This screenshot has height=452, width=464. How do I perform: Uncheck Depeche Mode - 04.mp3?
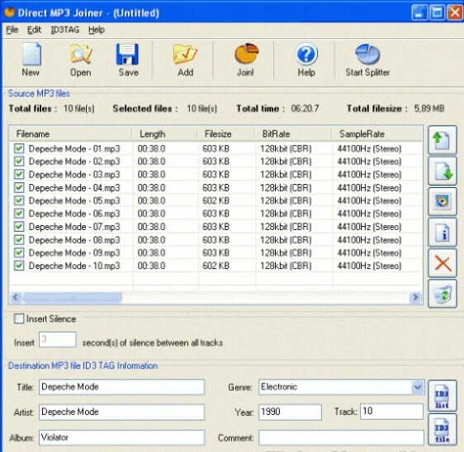[19, 187]
